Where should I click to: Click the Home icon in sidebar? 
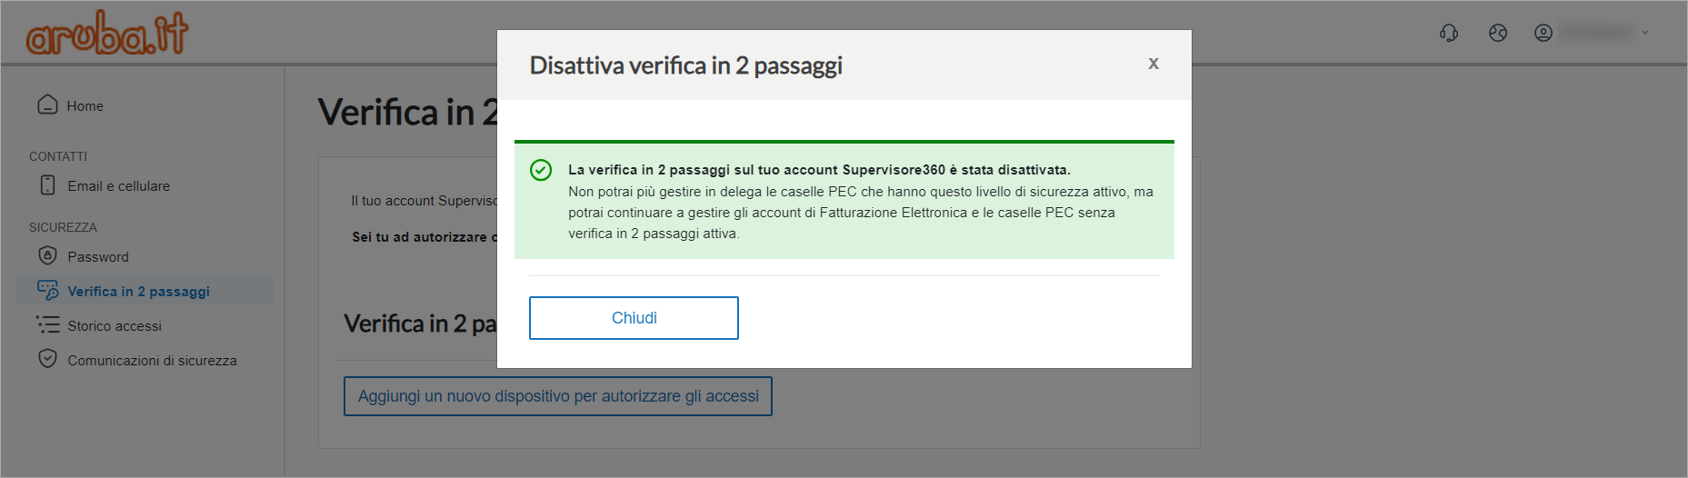(47, 105)
